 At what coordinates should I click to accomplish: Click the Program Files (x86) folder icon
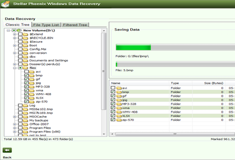click(26, 132)
